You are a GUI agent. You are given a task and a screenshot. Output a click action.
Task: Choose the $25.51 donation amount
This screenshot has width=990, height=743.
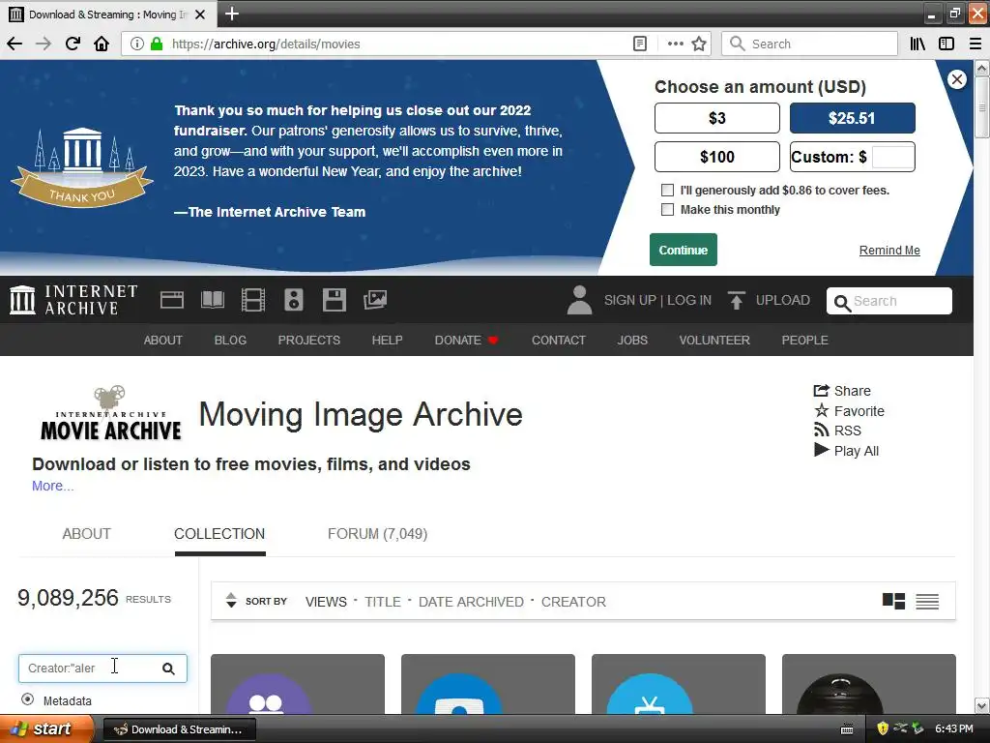[853, 118]
